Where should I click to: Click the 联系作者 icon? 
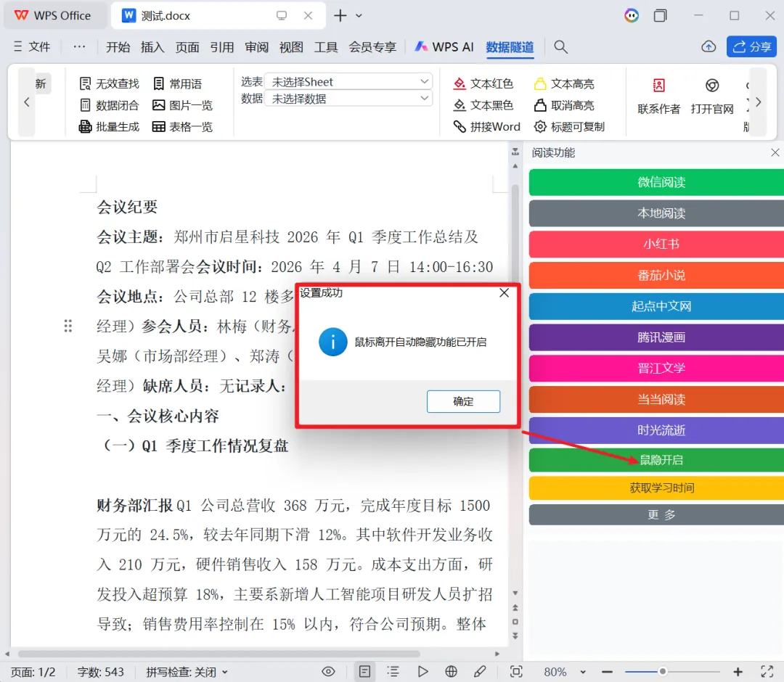(659, 86)
